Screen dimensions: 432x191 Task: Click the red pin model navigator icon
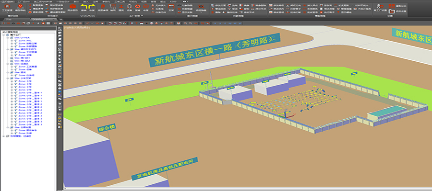point(20,6)
